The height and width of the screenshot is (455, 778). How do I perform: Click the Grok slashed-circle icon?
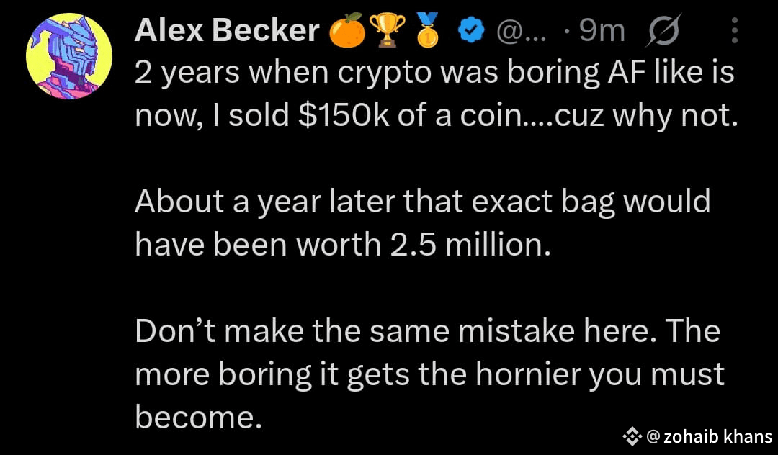click(663, 31)
